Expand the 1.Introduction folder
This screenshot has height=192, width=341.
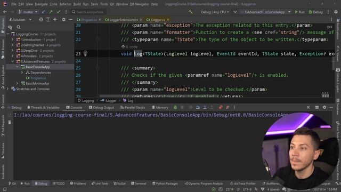click(12, 39)
